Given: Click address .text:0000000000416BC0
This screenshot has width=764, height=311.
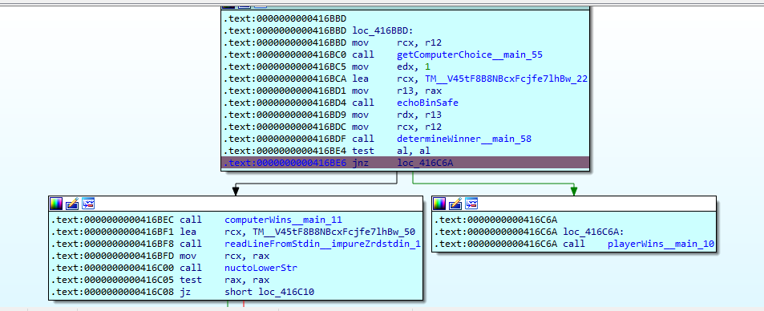Looking at the screenshot, I should [285, 55].
